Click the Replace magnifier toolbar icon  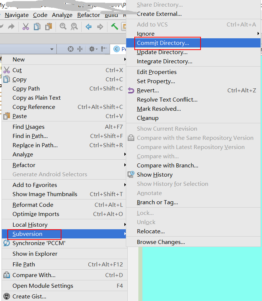point(74,26)
